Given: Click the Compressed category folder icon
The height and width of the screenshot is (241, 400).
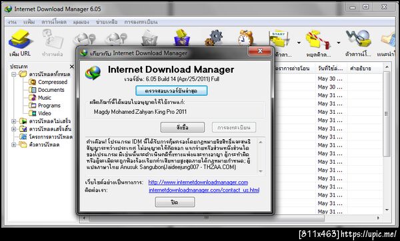Looking at the screenshot, I should (33, 82).
